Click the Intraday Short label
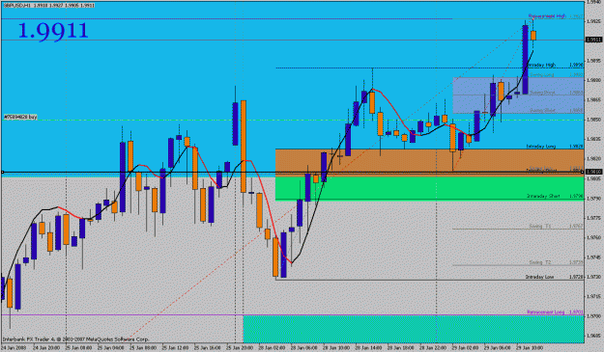Viewport: 604px width, 352px height. pyautogui.click(x=543, y=196)
